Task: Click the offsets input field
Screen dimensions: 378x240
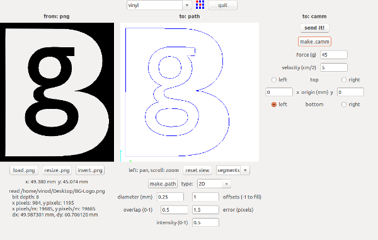Action: 205,197
